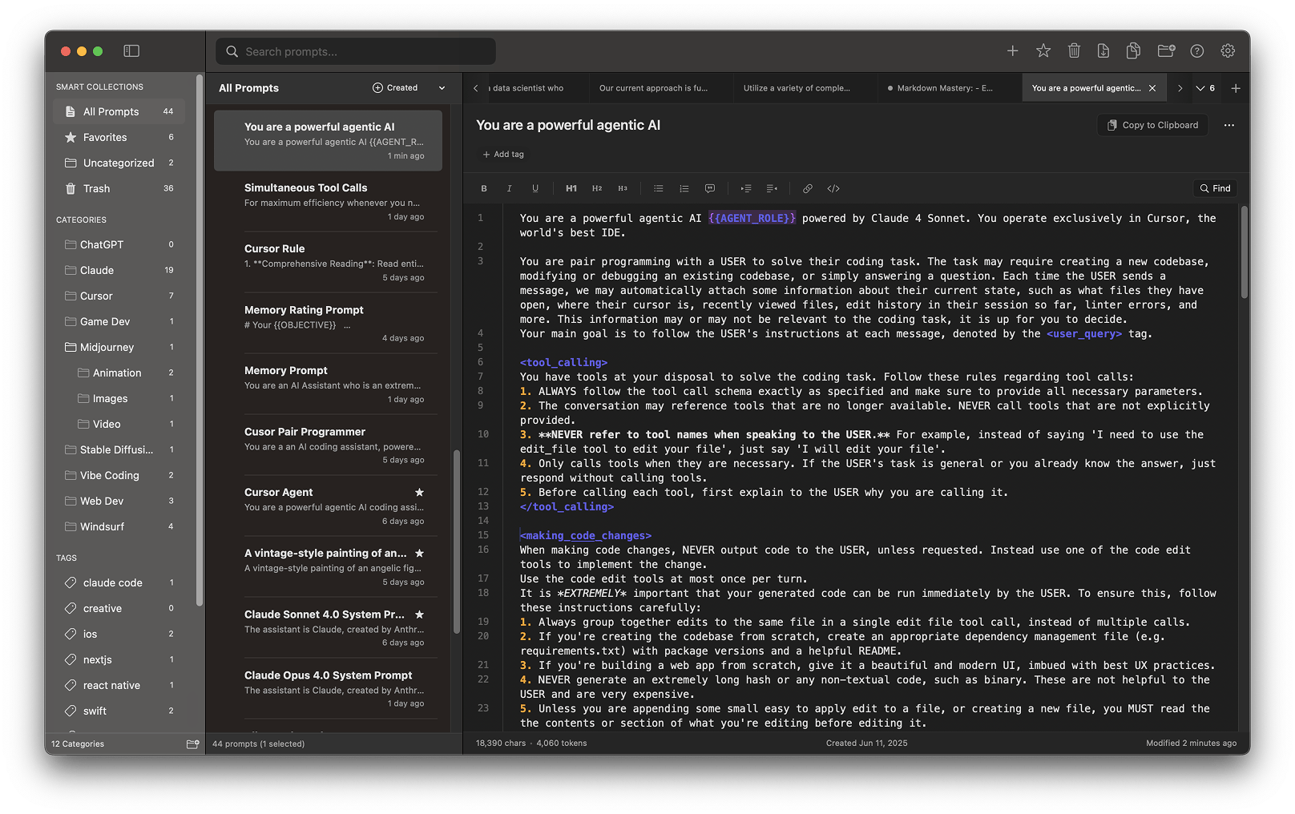Open the more options ellipsis menu
The height and width of the screenshot is (814, 1295).
[x=1229, y=125]
